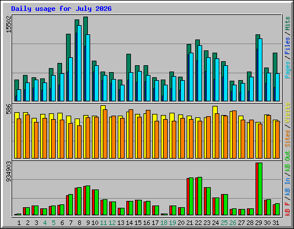The width and height of the screenshot is (294, 229).
Task: Select the 586 visits axis value
Action: pyautogui.click(x=9, y=109)
